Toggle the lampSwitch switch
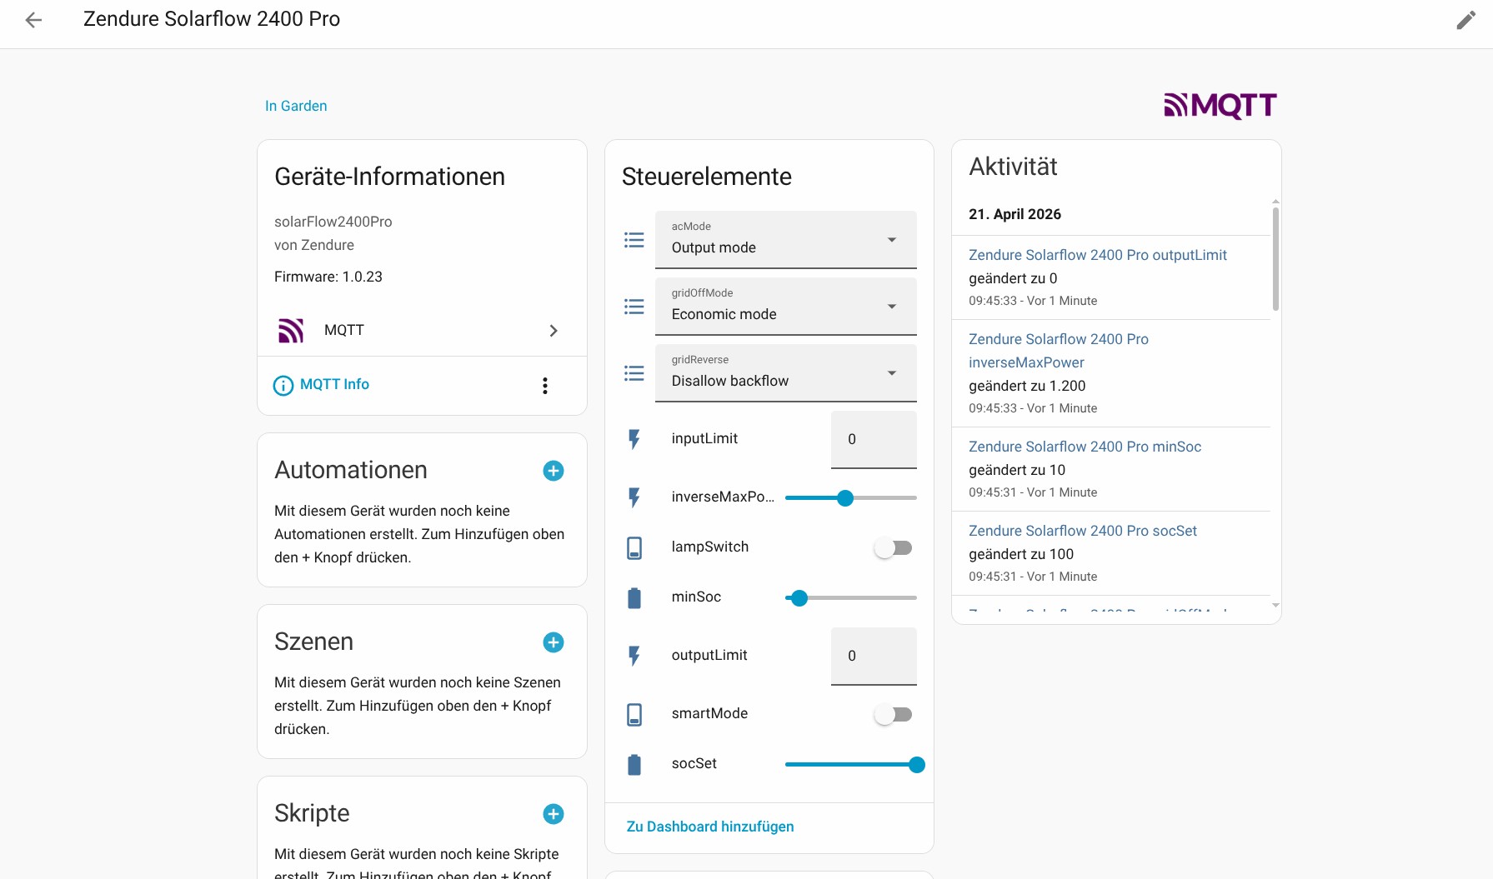The image size is (1493, 879). coord(893,547)
